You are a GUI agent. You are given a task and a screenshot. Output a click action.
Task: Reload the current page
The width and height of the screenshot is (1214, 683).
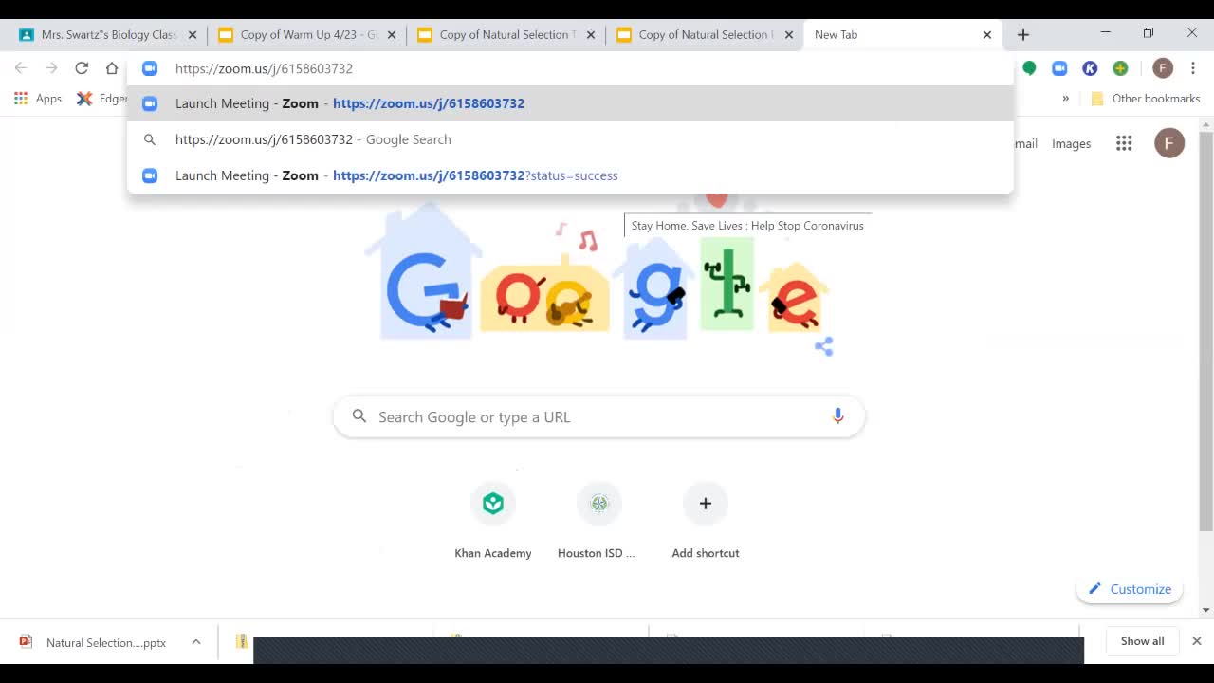pyautogui.click(x=82, y=68)
